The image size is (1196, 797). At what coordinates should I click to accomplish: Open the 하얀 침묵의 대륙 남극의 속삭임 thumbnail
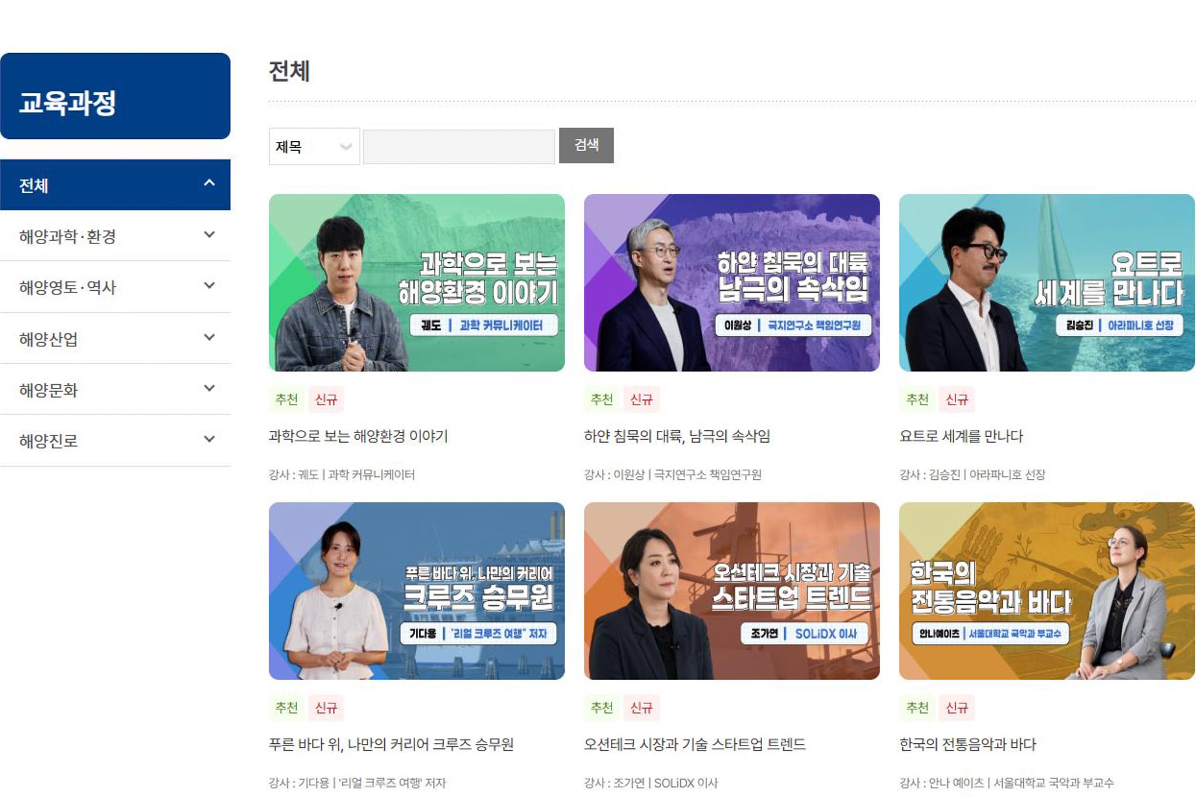(732, 283)
